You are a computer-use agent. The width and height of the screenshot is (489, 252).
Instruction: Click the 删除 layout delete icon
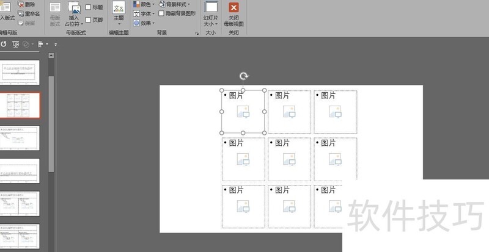21,4
